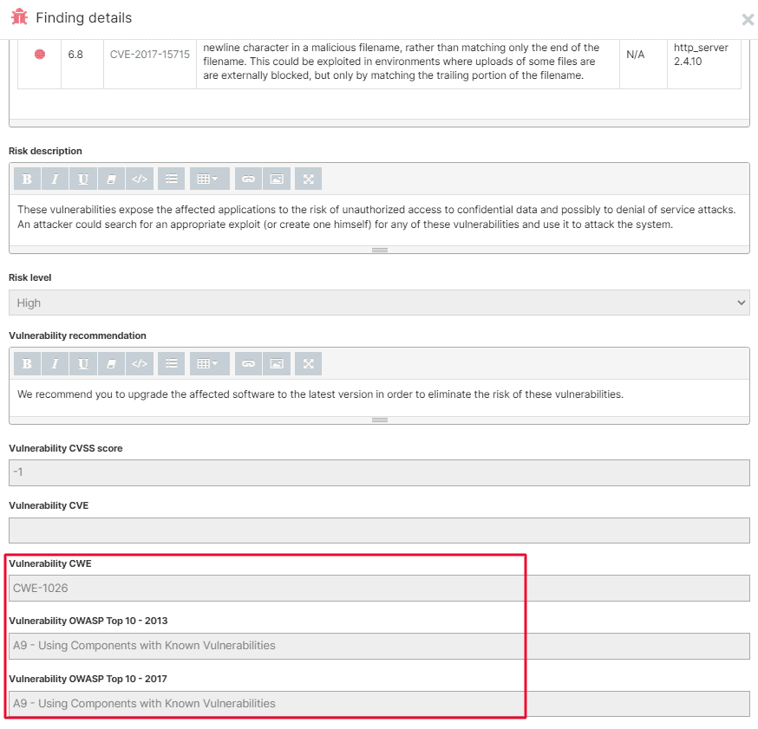Select the unordered list icon in Risk description toolbar
Screen dimensions: 758x729
(170, 178)
